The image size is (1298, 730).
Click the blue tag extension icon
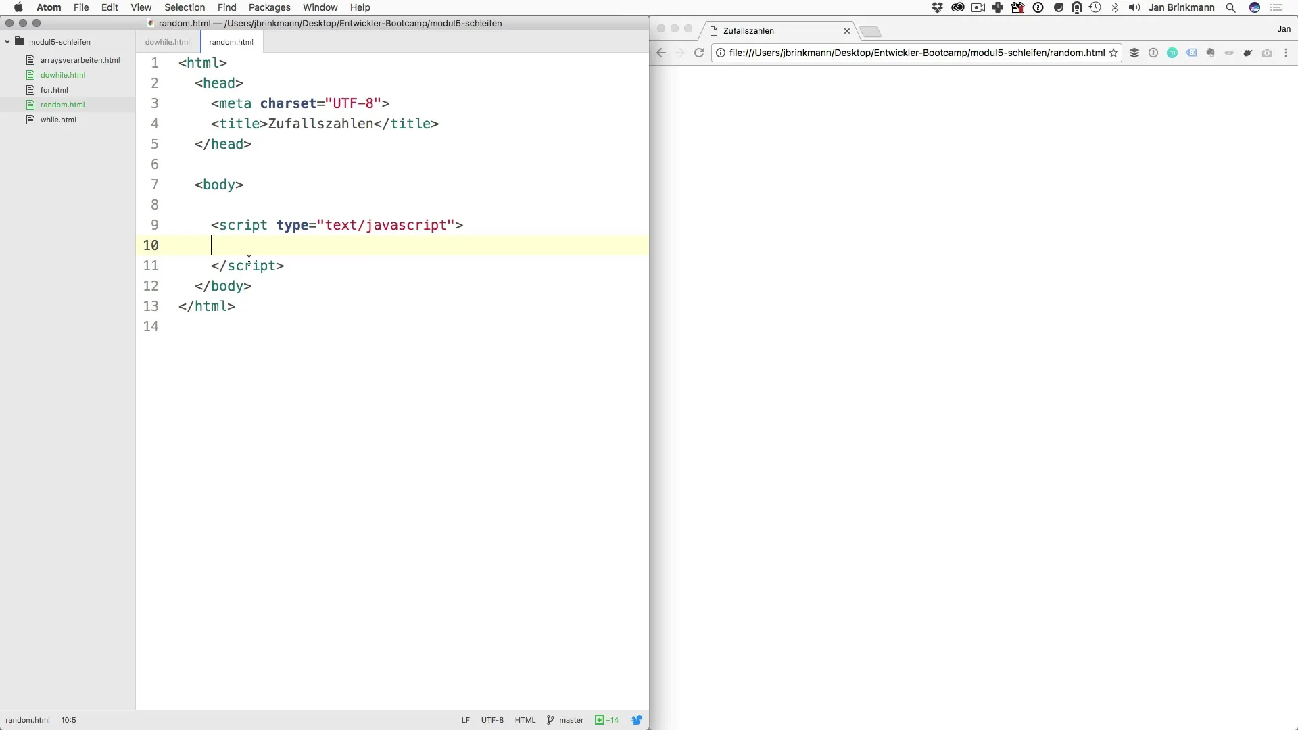[1191, 53]
